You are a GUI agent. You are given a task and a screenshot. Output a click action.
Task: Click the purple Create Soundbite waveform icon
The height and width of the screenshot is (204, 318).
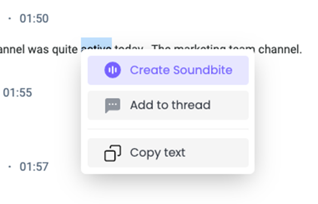click(x=113, y=70)
